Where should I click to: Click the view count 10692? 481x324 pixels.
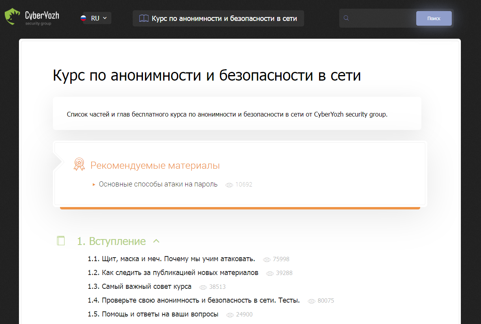244,185
